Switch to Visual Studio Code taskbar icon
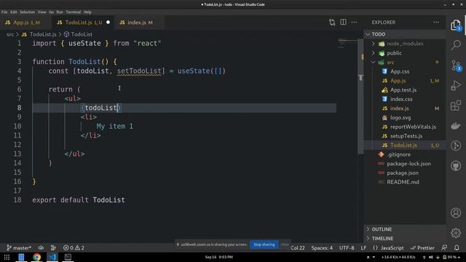This screenshot has height=262, width=466. click(x=52, y=257)
